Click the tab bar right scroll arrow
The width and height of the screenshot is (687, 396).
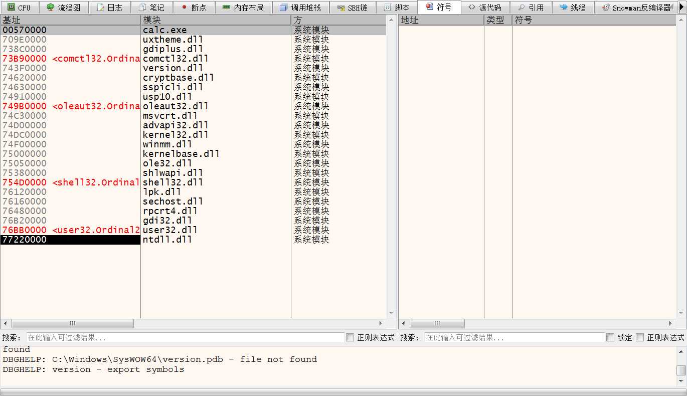click(x=681, y=7)
